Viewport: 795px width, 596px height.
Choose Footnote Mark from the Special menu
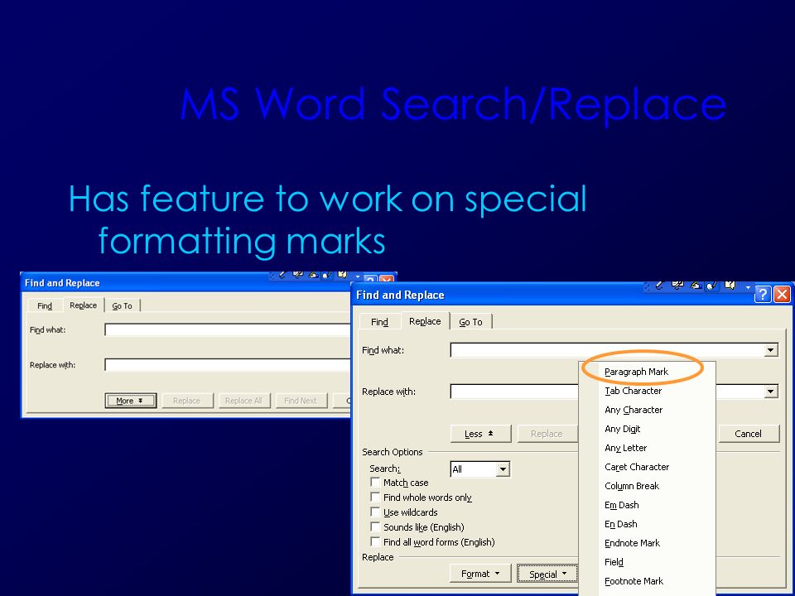[634, 581]
